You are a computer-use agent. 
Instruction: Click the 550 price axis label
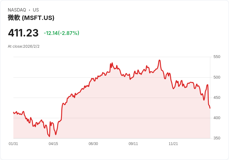[217, 57]
